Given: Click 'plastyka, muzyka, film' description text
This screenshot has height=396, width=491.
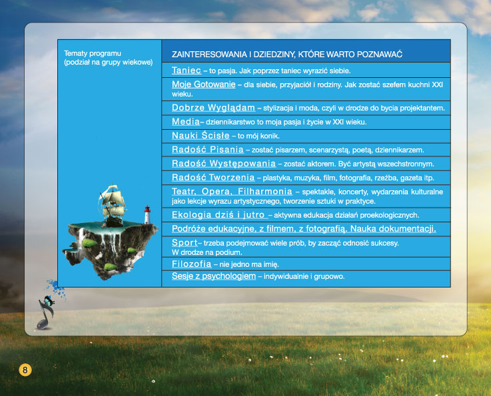Looking at the screenshot, I should (x=299, y=178).
